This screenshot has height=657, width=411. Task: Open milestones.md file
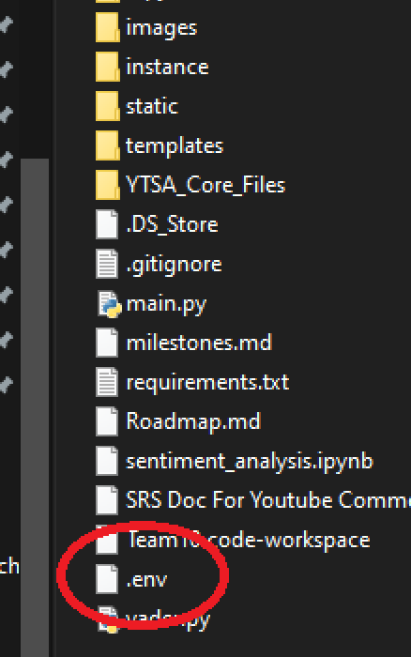click(x=199, y=343)
